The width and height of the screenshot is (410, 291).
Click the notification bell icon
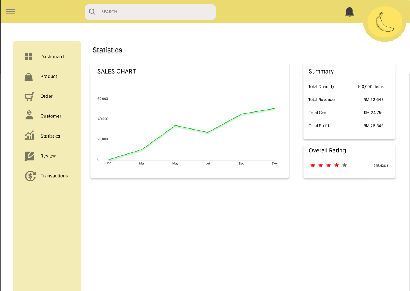tap(349, 12)
